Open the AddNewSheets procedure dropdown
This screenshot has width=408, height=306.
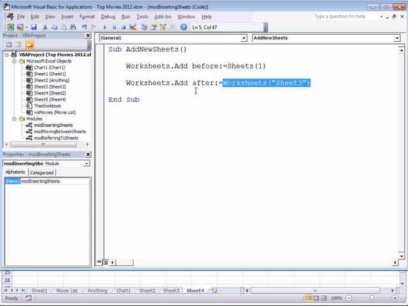point(397,38)
